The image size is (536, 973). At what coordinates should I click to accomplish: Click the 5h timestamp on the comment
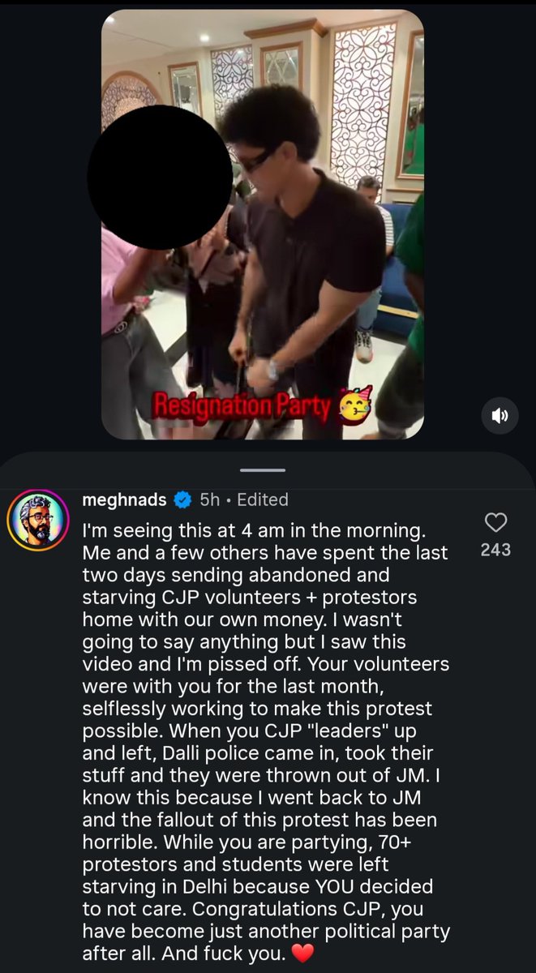pyautogui.click(x=209, y=500)
